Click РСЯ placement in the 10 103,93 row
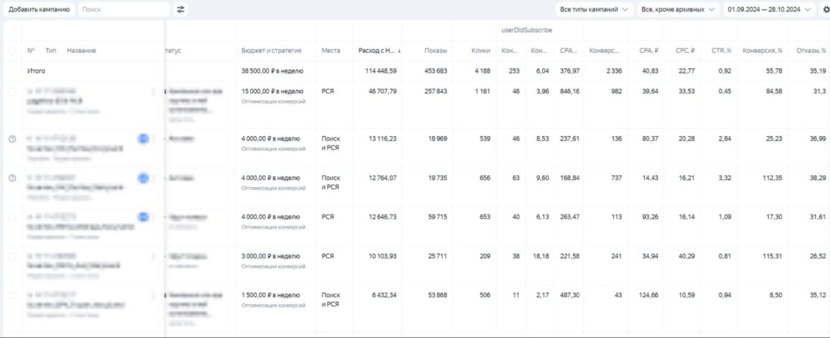 tap(327, 256)
